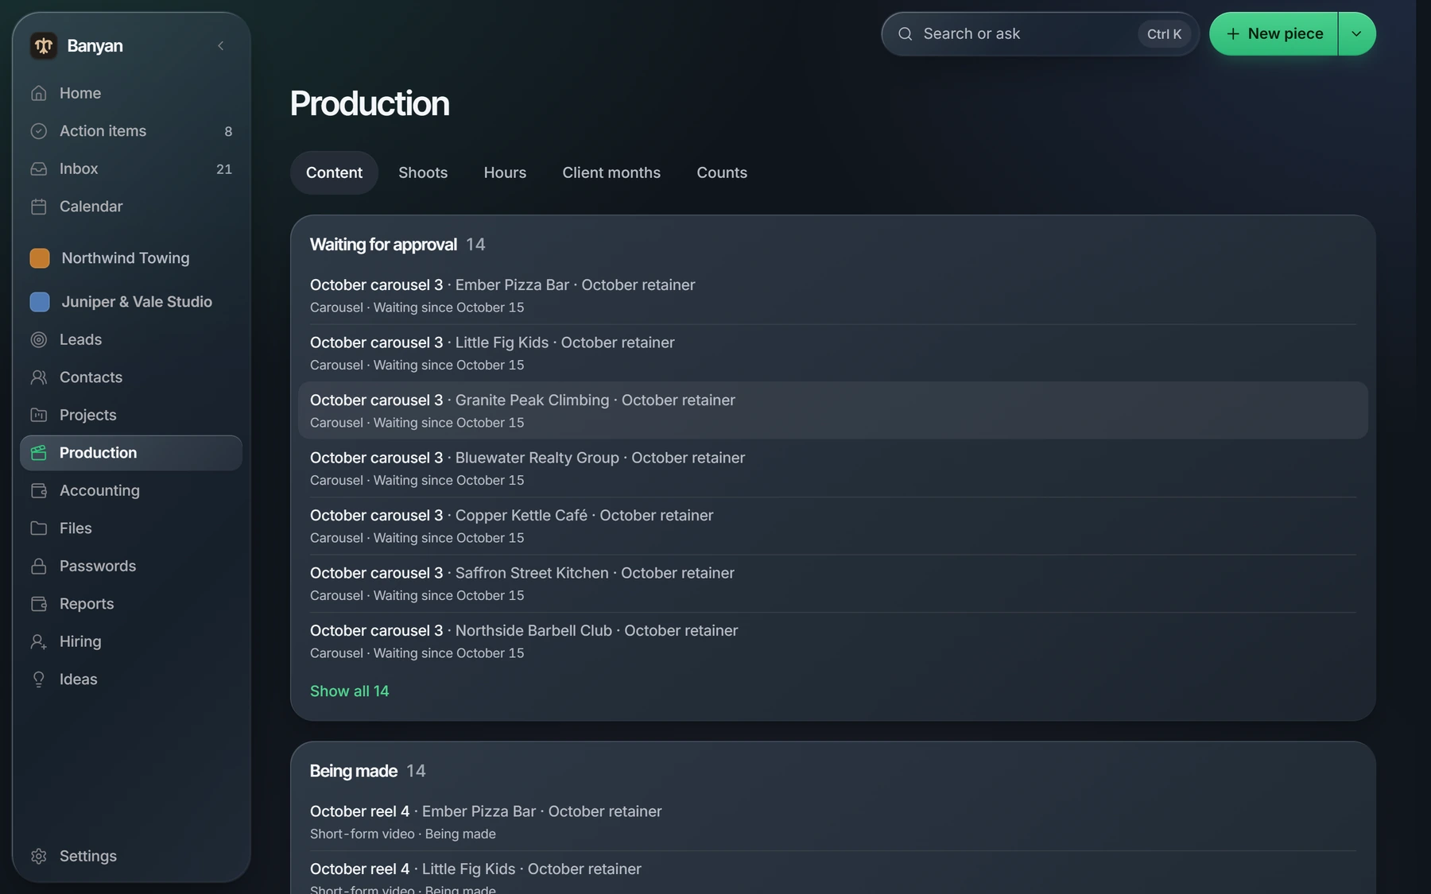The width and height of the screenshot is (1431, 894).
Task: Click the Inbox count badge 21
Action: (x=224, y=169)
